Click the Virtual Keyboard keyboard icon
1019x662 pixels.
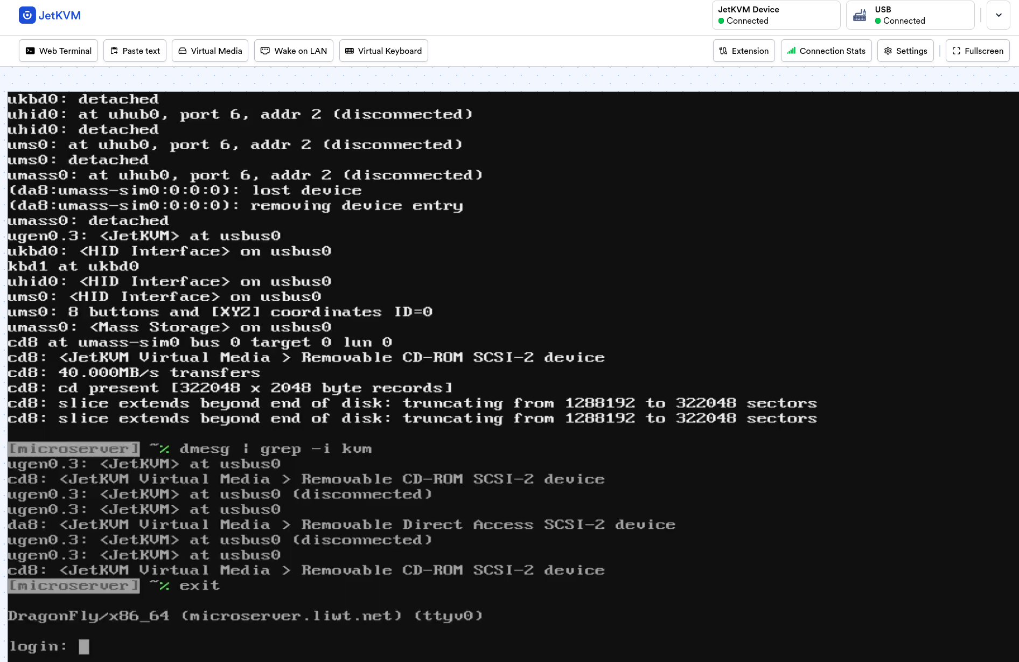tap(350, 51)
